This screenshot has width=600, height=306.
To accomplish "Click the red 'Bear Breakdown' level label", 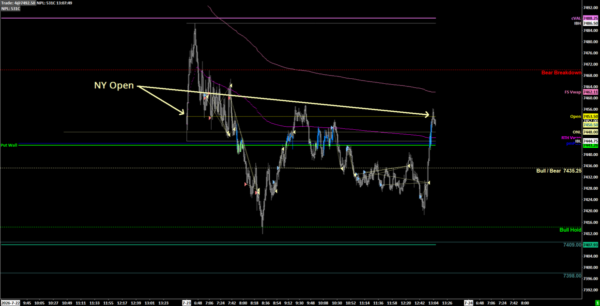I will [x=561, y=72].
